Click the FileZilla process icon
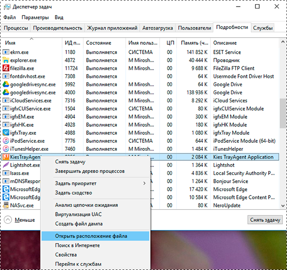This screenshot has height=270, width=287. click(6, 68)
